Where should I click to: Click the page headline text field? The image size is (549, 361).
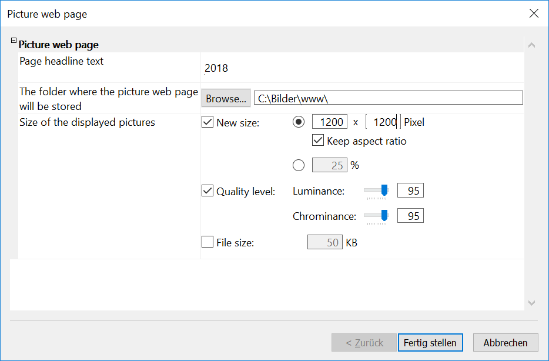[x=361, y=68]
